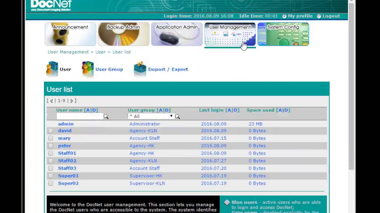Open the Staff01 user entry

point(67,153)
